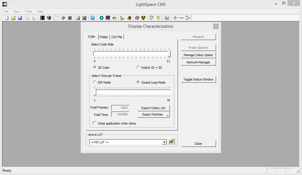Choose Closed Loop Mode radio button
This screenshot has width=302, height=175.
[x=138, y=82]
